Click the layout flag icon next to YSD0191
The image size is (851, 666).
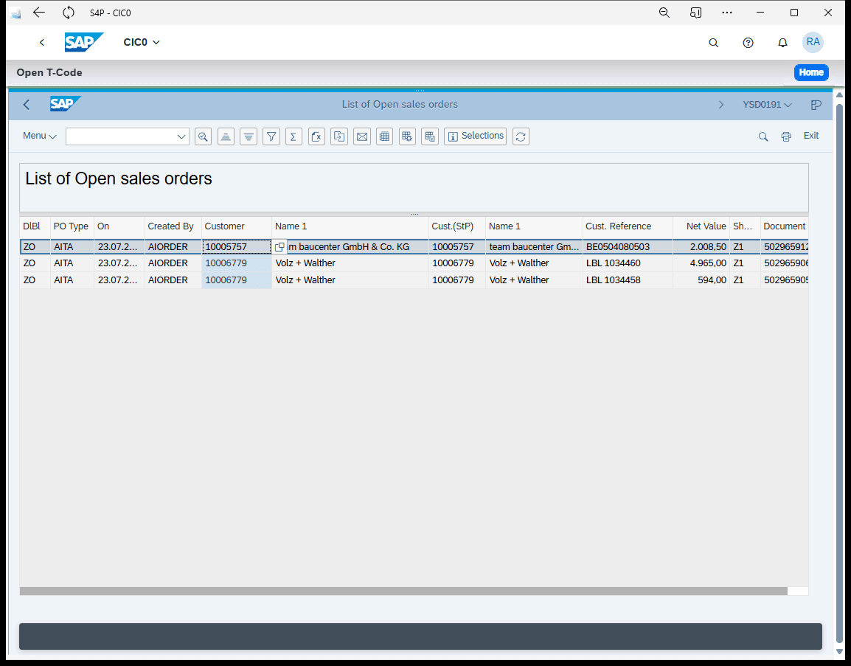coord(816,105)
